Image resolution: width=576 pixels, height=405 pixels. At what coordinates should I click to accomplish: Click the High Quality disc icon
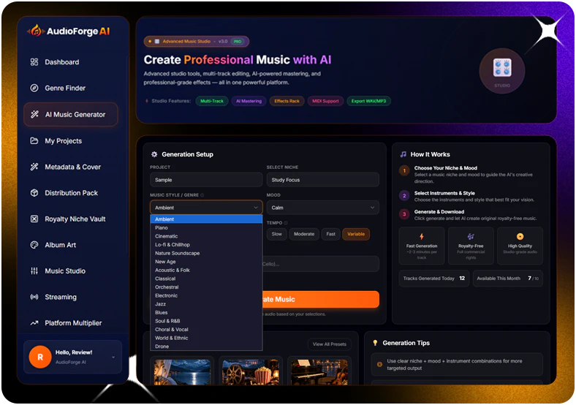520,236
